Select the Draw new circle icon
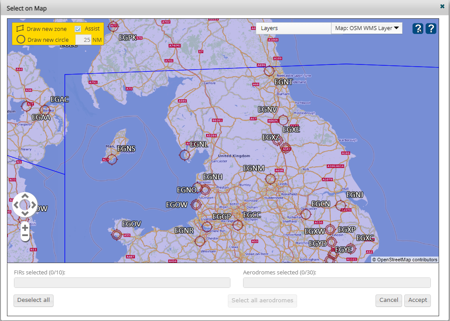 point(20,39)
